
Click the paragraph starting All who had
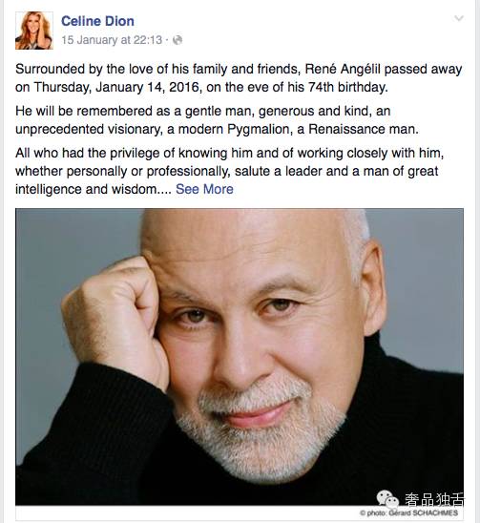pyautogui.click(x=229, y=171)
